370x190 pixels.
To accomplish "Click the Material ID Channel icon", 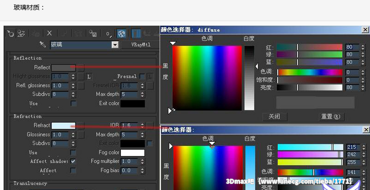I will point(109,33).
